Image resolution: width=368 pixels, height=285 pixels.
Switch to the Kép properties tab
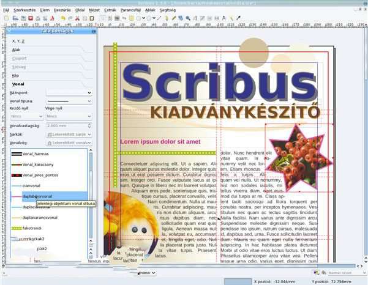click(15, 76)
